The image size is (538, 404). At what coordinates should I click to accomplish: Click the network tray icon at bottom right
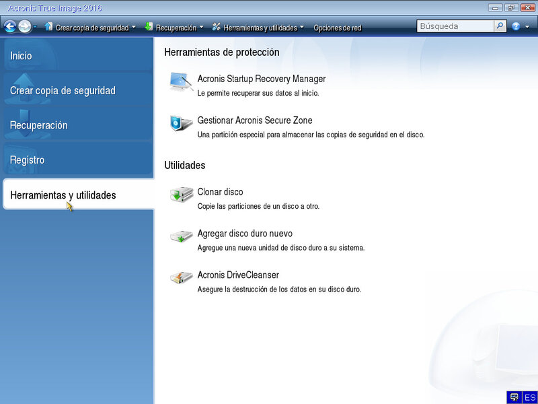(x=514, y=397)
